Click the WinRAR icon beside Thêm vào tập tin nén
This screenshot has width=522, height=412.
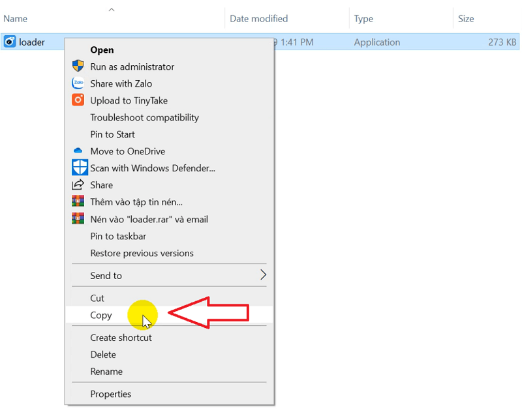point(78,202)
